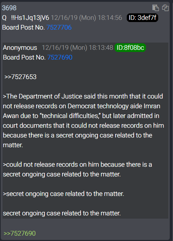Click the last unquoted "secret ongoing case" line
This screenshot has height=241, width=173.
pyautogui.click(x=62, y=213)
